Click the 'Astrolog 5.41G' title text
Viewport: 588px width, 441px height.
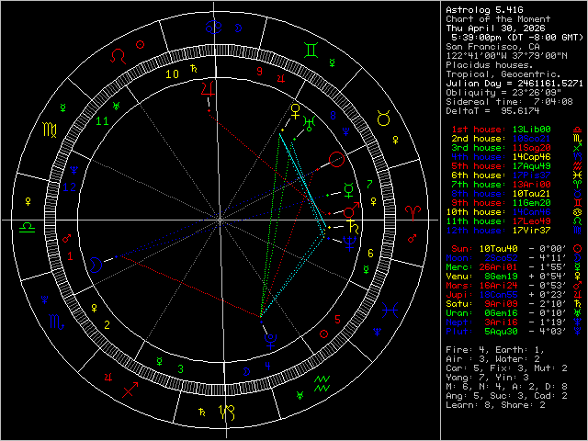click(x=484, y=10)
